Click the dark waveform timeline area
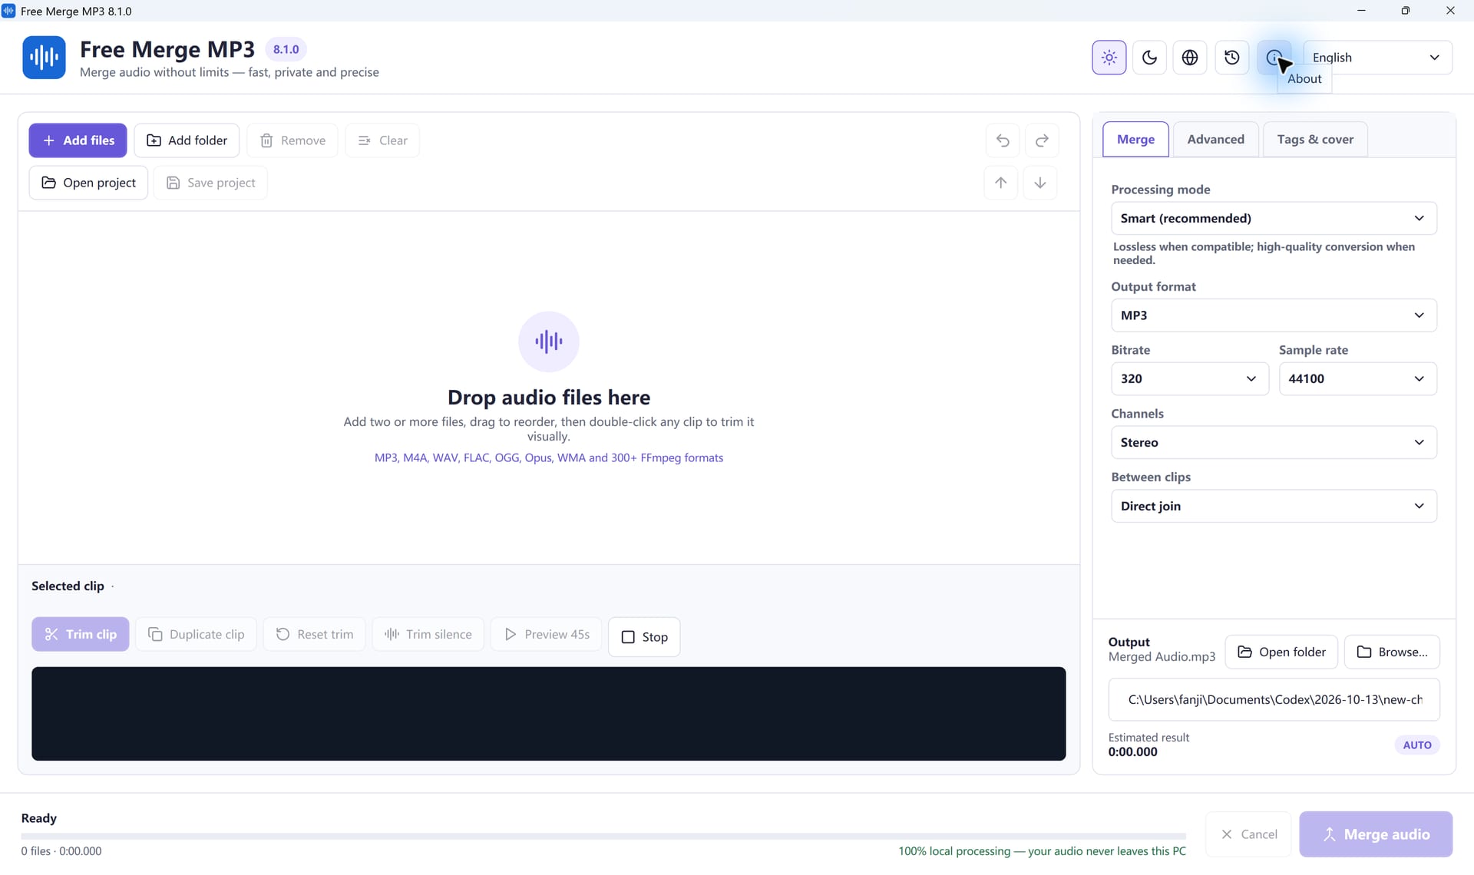 [548, 714]
